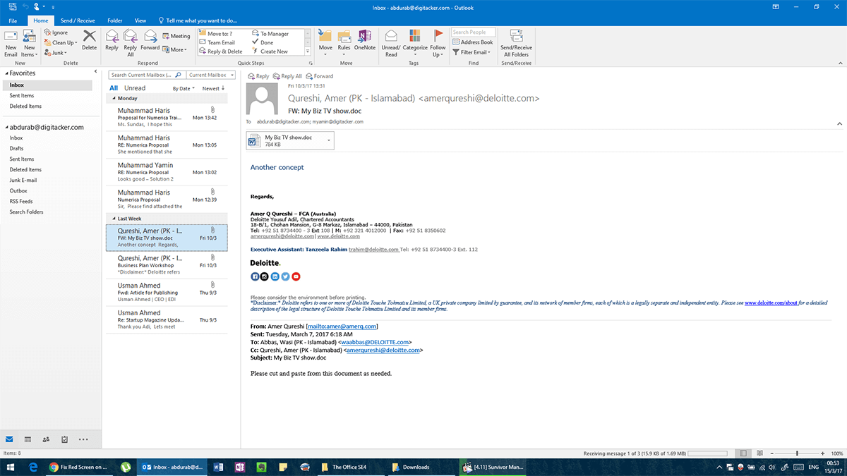Image resolution: width=847 pixels, height=476 pixels.
Task: Switch to Mail view in navigation bar
Action: 9,439
